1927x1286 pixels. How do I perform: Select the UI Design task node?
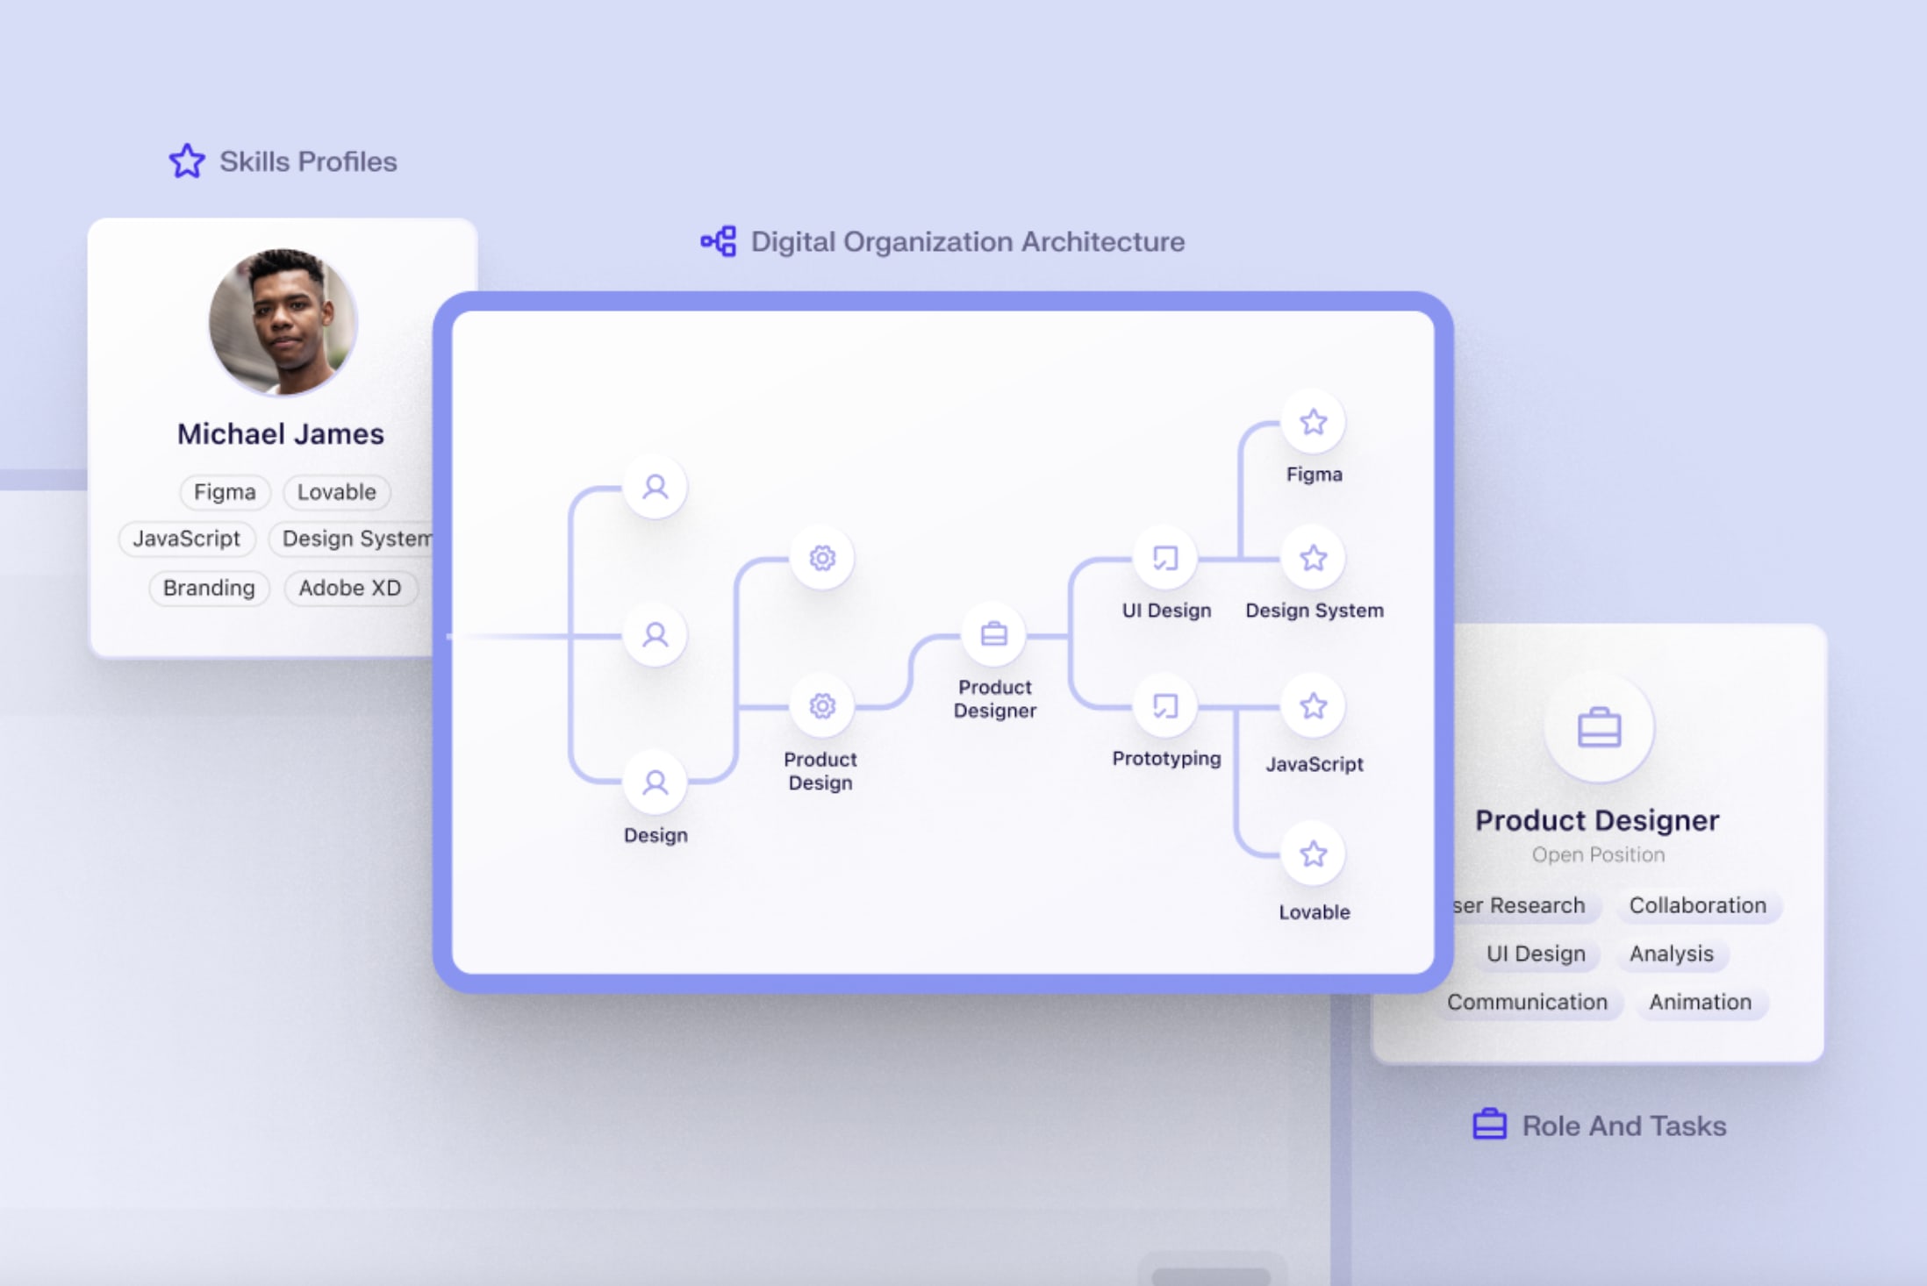pos(1165,558)
